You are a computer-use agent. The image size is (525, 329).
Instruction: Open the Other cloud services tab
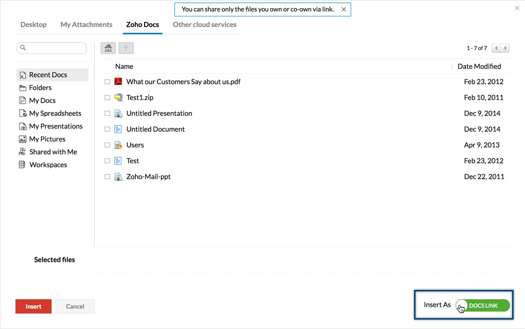coord(205,24)
